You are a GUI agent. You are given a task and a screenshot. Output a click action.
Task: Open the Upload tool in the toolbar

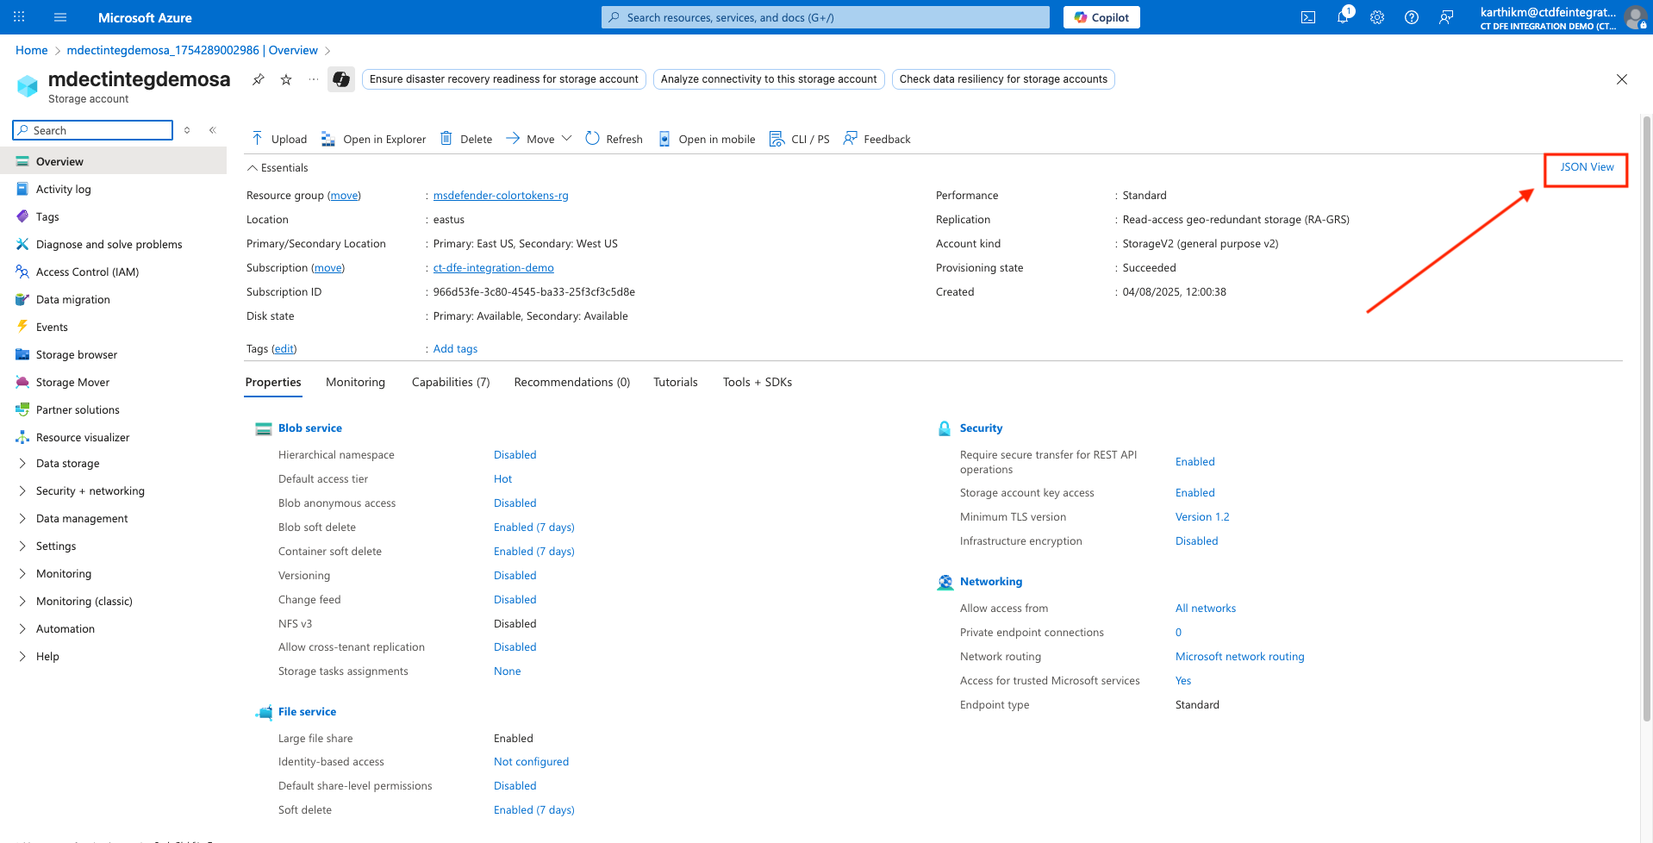coord(278,139)
